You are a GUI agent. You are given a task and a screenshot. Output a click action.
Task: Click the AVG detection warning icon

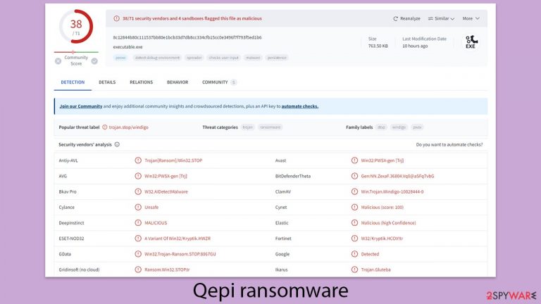[138, 176]
